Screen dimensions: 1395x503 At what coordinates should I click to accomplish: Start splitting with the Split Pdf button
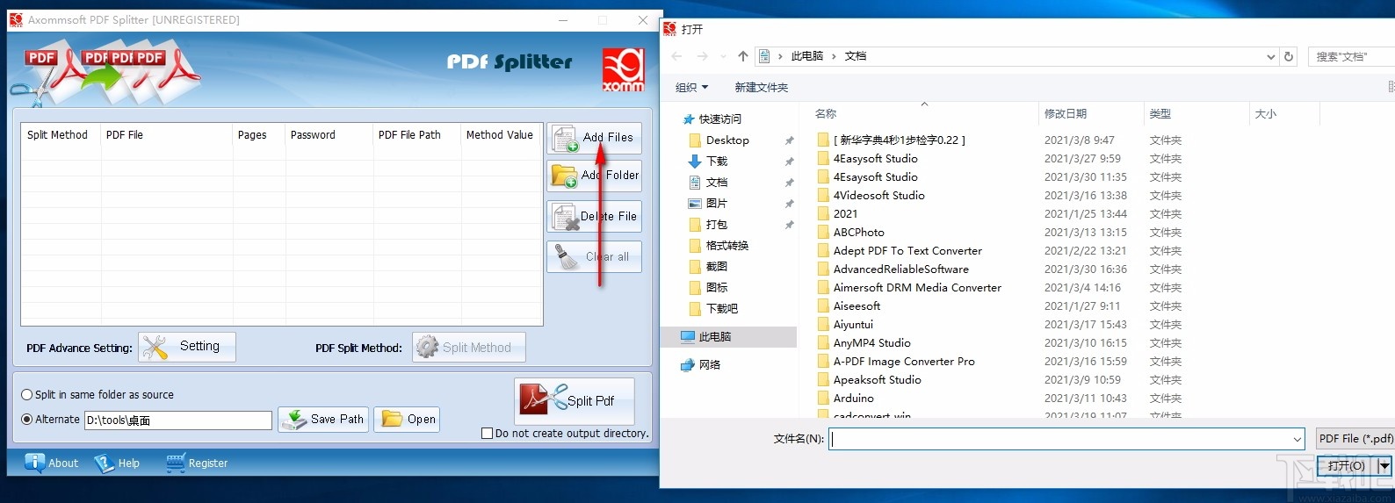tap(575, 401)
